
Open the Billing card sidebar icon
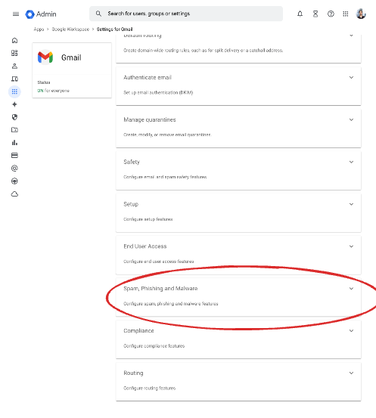14,156
